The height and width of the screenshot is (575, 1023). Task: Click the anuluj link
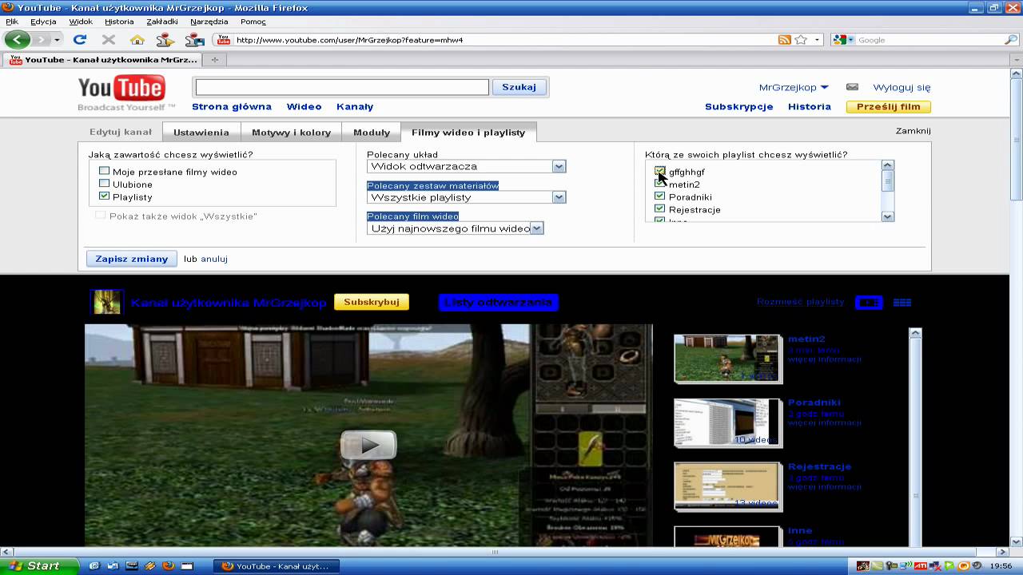point(214,259)
